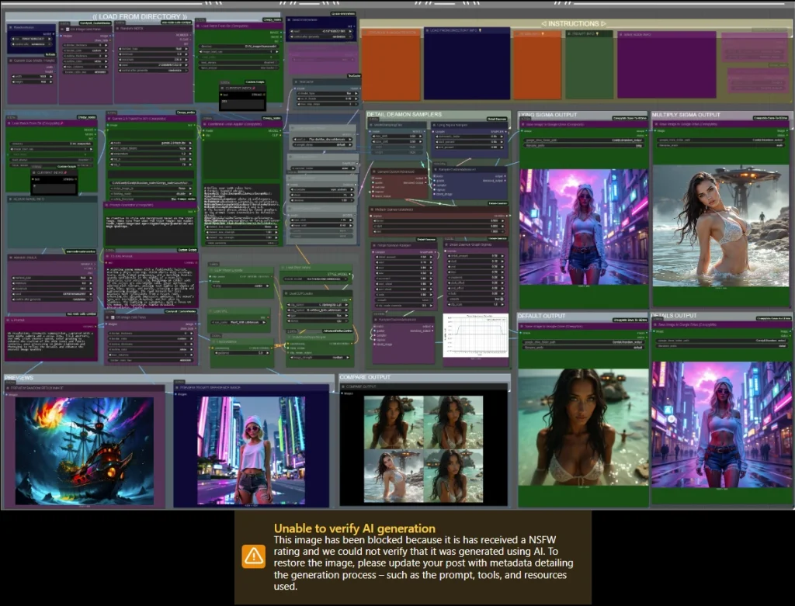Collapse the Custom Size (Width / Height) node
Screen dimensions: 795x606
10,61
